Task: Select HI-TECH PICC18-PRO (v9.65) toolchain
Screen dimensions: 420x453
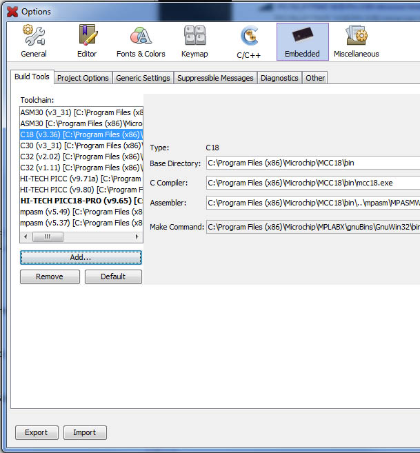Action: [81, 201]
